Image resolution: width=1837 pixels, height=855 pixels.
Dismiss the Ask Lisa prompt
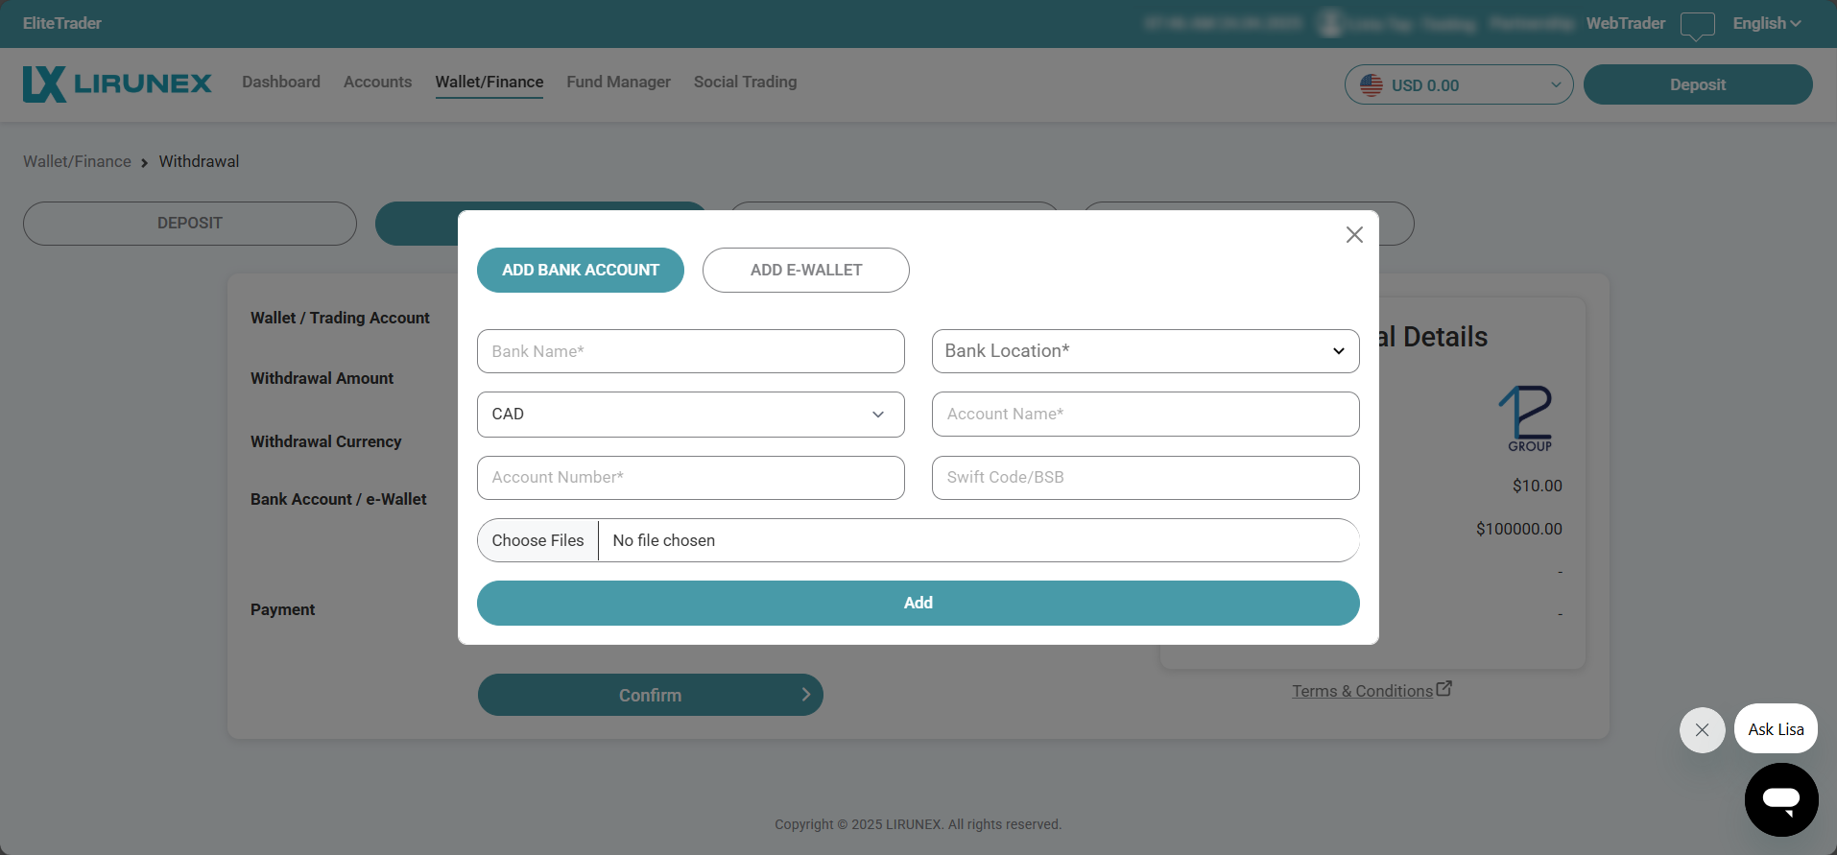pos(1702,730)
